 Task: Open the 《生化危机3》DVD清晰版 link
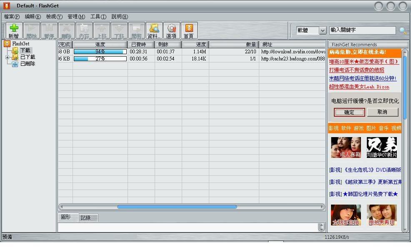coord(372,170)
